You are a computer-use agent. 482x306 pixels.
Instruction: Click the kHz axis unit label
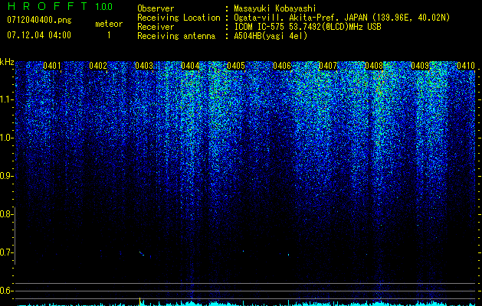coord(7,62)
